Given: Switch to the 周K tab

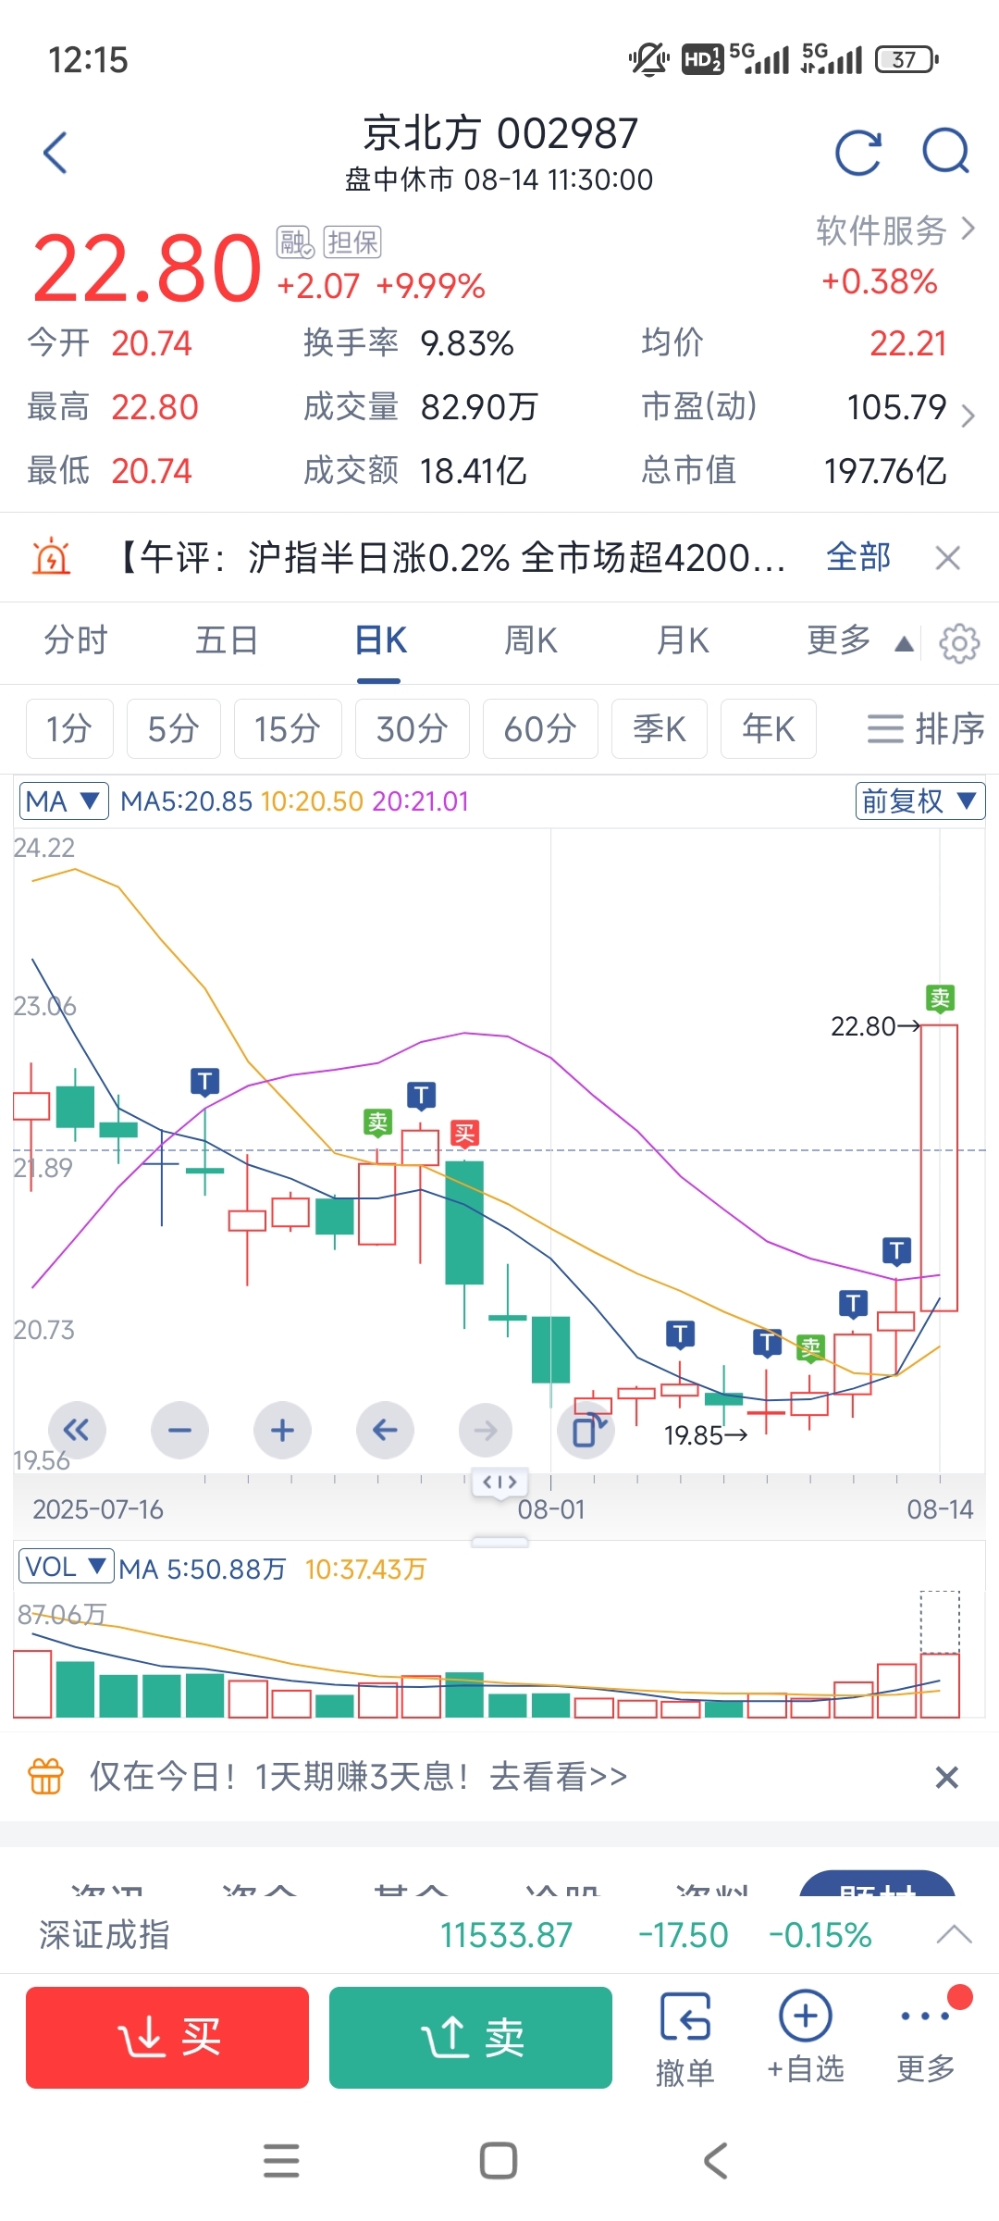Looking at the screenshot, I should coord(531,640).
